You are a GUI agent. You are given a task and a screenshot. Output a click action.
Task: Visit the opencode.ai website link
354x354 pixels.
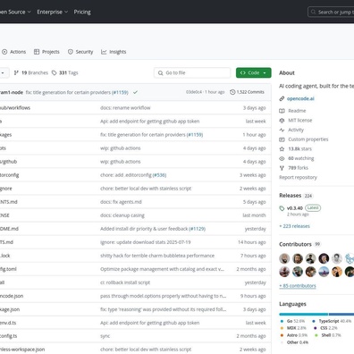pos(300,98)
